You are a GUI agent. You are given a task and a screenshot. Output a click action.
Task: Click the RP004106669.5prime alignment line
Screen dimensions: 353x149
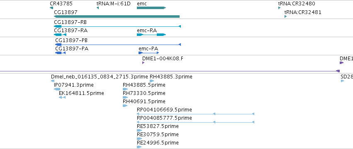(196, 114)
